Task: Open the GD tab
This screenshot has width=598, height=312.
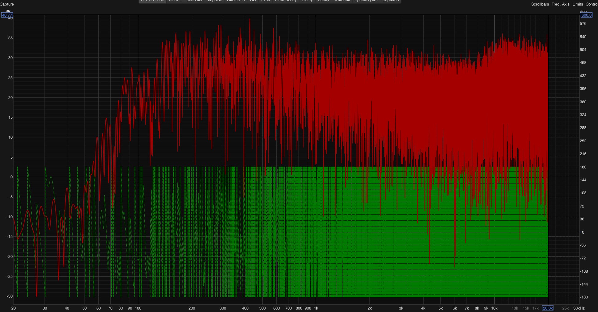Action: click(253, 1)
